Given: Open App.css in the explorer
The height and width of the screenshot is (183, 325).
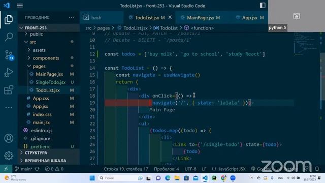Looking at the screenshot, I should (41, 98).
